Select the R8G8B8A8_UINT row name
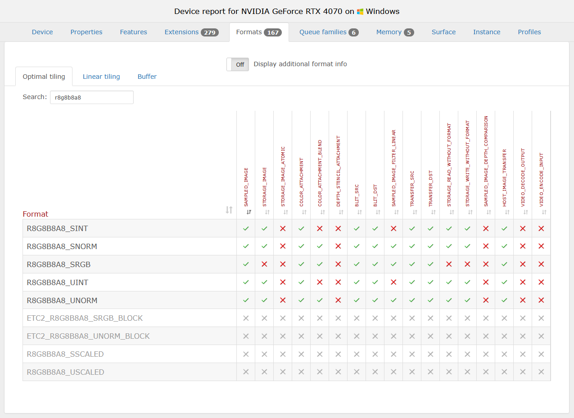The width and height of the screenshot is (574, 418). tap(58, 282)
